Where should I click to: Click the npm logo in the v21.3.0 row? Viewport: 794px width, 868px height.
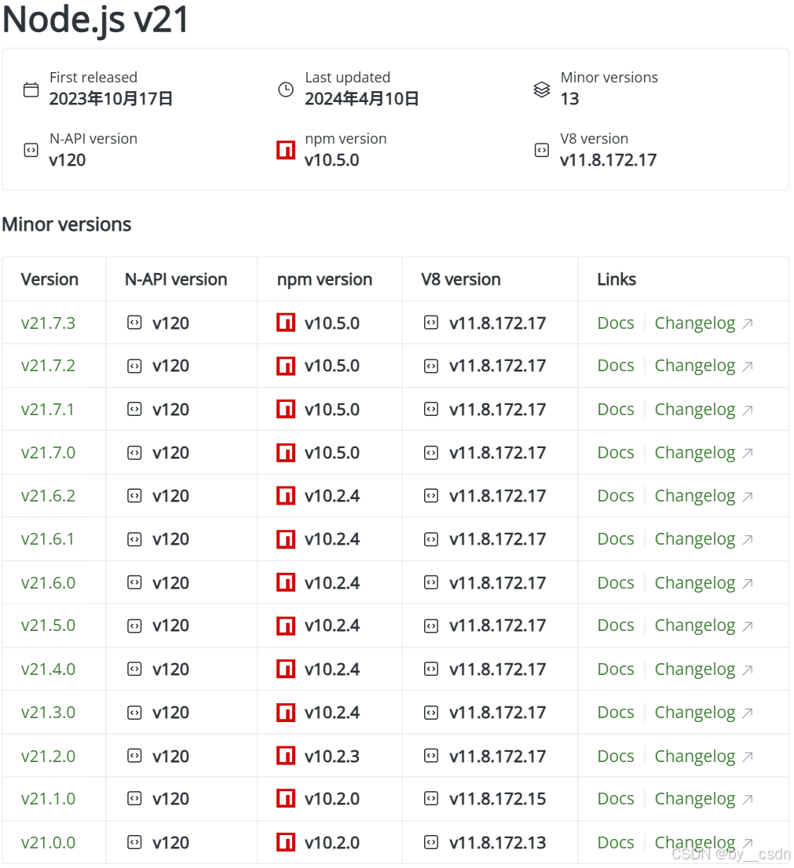(286, 713)
